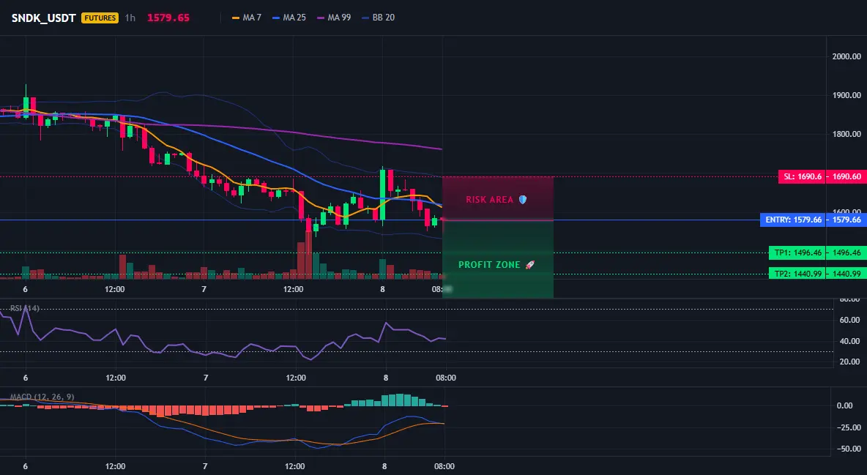Click the SNDK_USDT symbol name
The width and height of the screenshot is (867, 475).
[x=44, y=18]
